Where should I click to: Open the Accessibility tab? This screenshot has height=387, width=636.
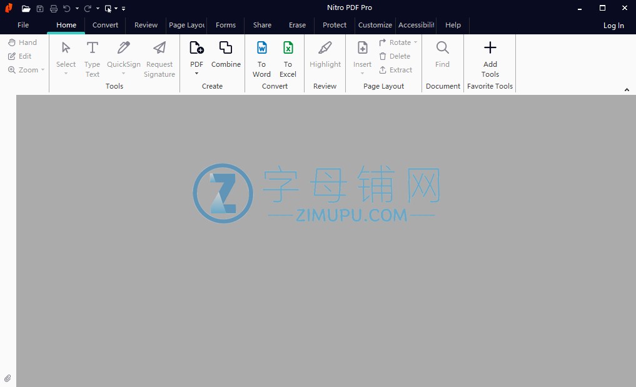(x=416, y=25)
